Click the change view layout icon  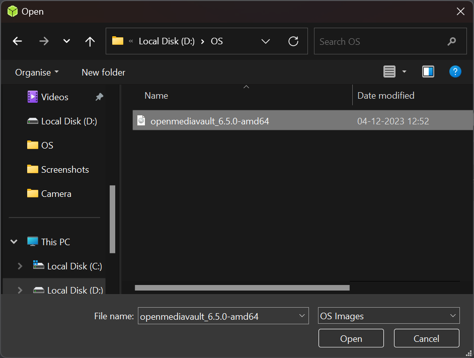(x=389, y=72)
